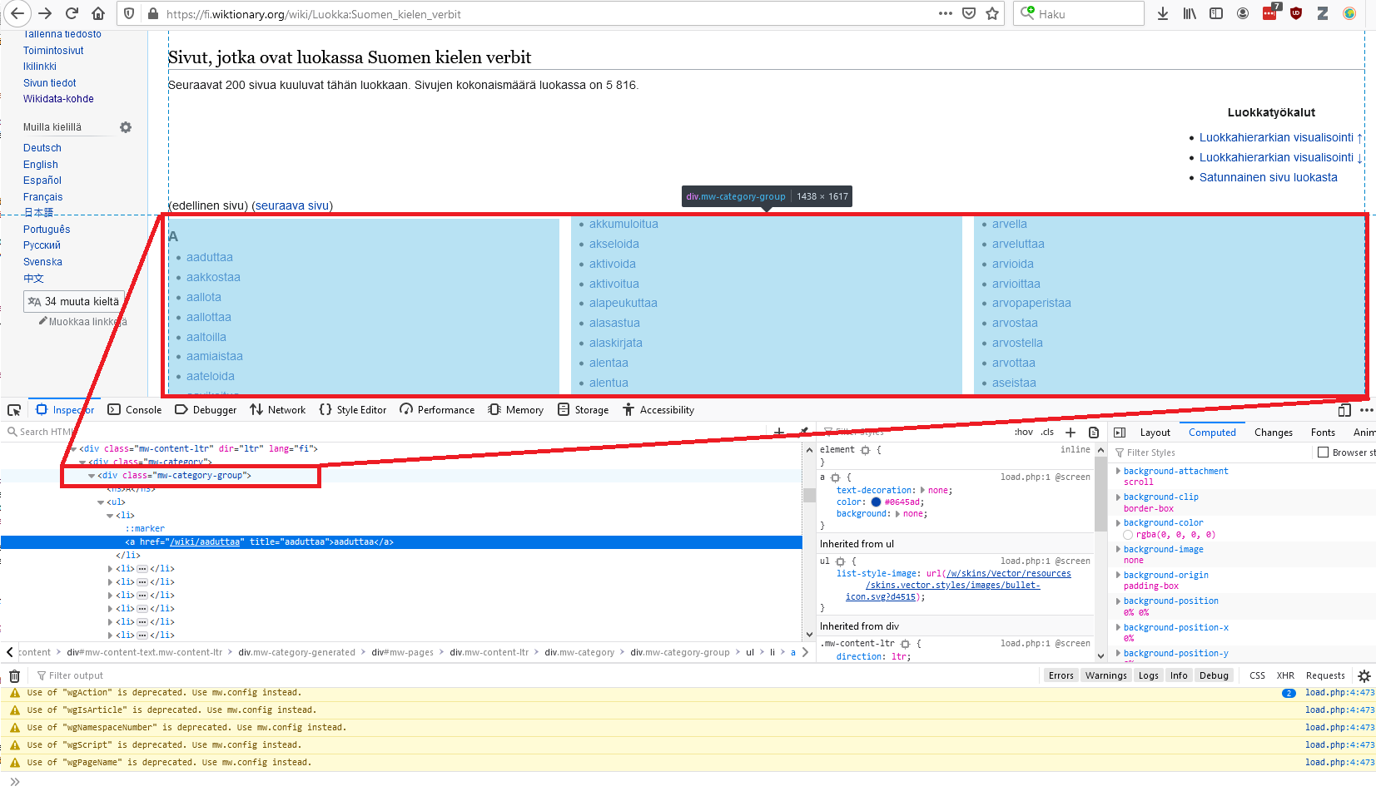
Task: Click the element picker icon in DevTools
Action: 14,410
